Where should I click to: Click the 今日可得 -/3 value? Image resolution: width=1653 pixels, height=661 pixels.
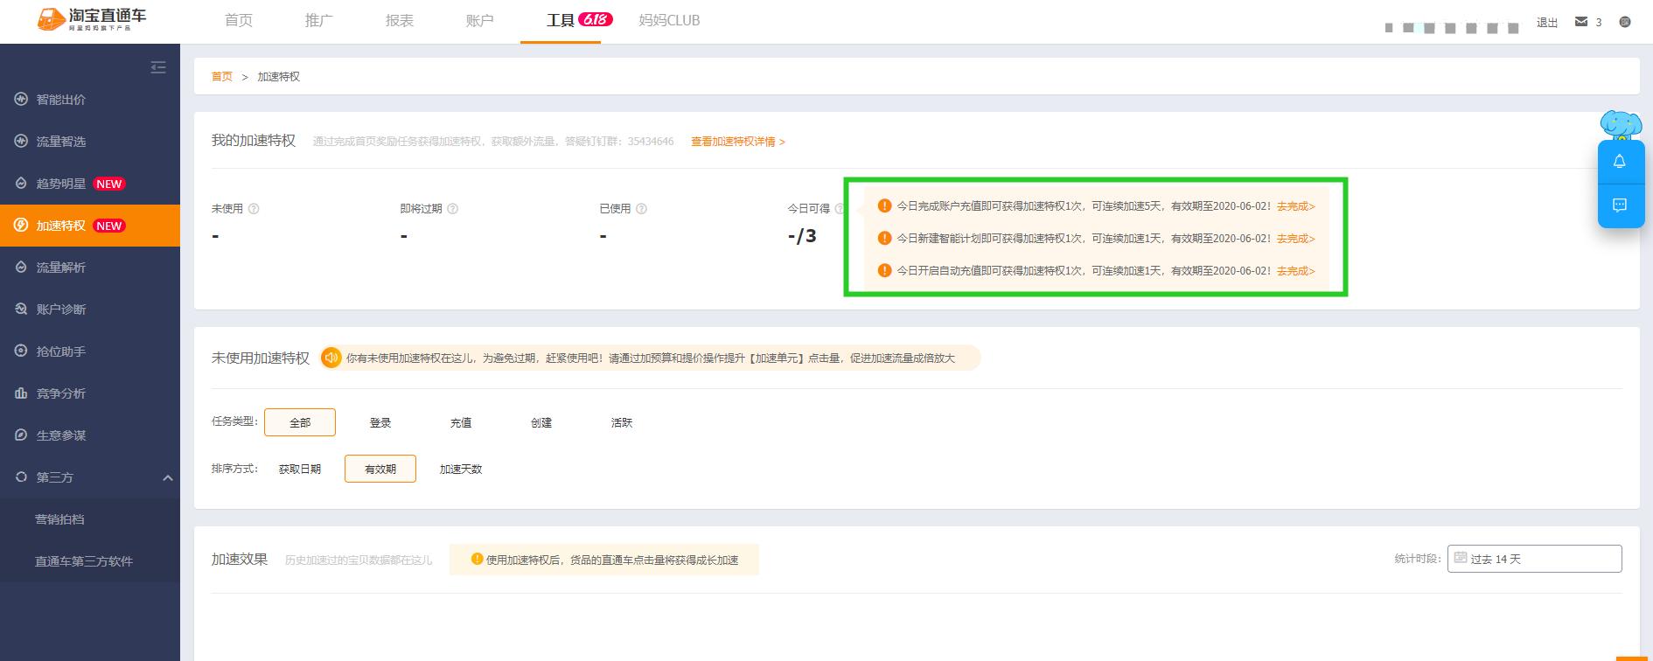pos(802,235)
